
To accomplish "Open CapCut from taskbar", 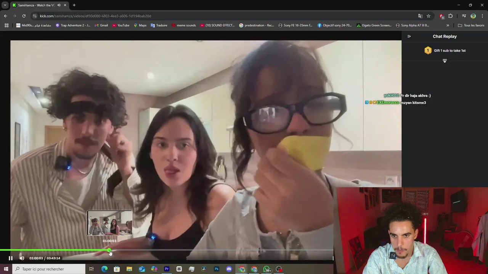I will [x=179, y=269].
